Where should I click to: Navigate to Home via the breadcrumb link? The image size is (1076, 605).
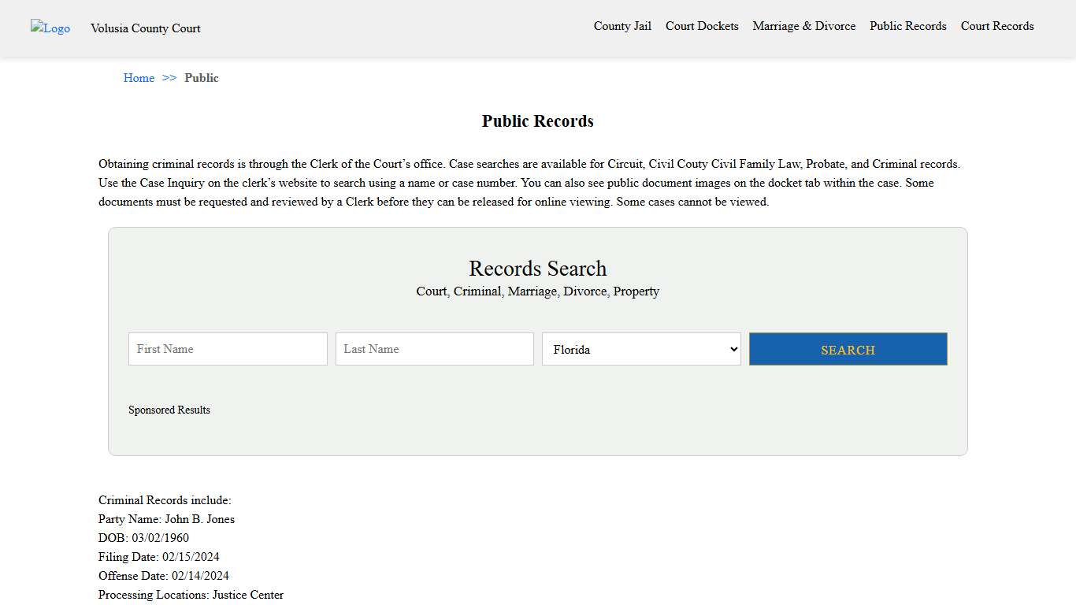coord(139,77)
